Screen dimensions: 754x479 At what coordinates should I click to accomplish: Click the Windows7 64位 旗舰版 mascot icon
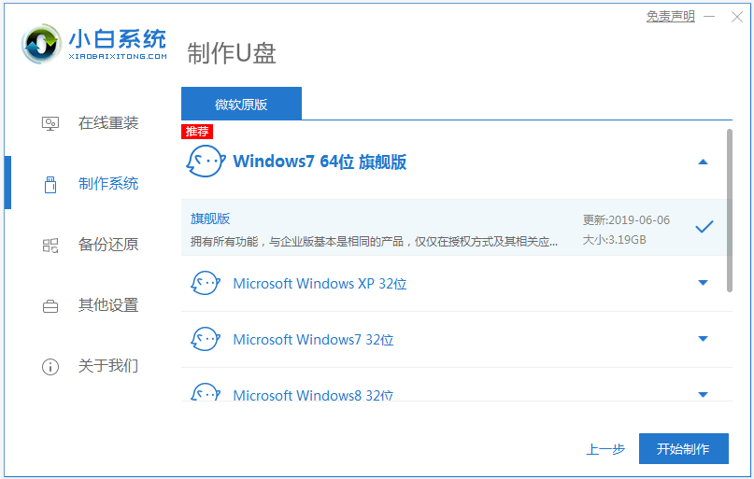click(x=206, y=162)
